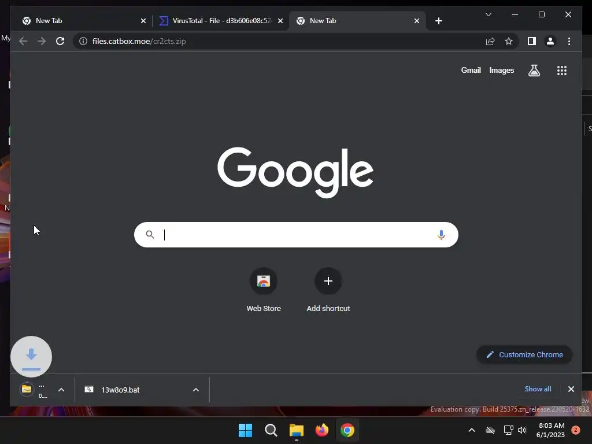Screen dimensions: 592x444
Task: Open notifications badge showing 2
Action: coord(576,430)
